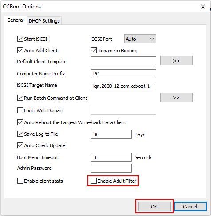Focus the Admin Password field
211x216 pixels.
111,168
